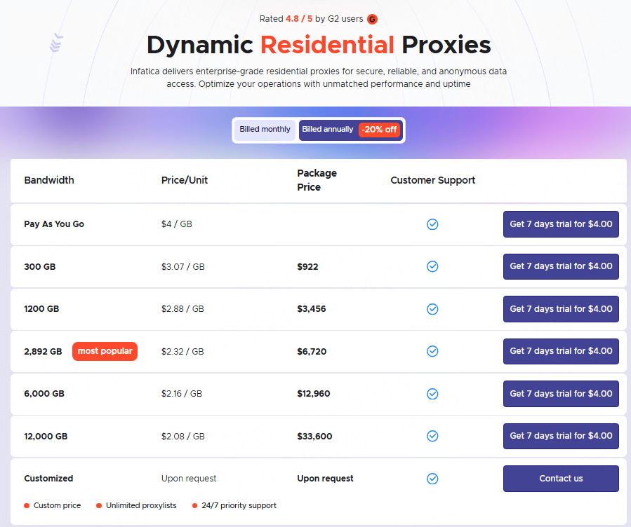The height and width of the screenshot is (527, 631).
Task: Click the support checkmark in 300 GB row
Action: tap(432, 266)
